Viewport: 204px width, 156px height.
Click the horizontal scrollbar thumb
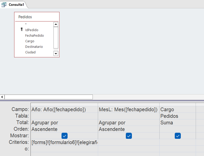[x=49, y=97]
